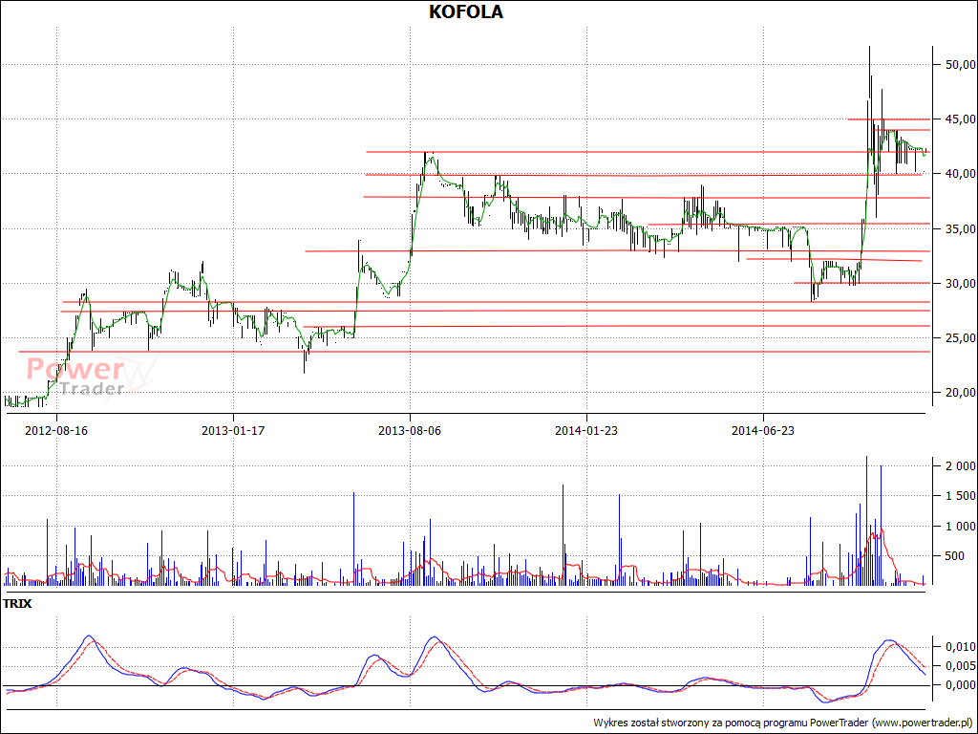Click the 50,00 price axis label

point(959,64)
